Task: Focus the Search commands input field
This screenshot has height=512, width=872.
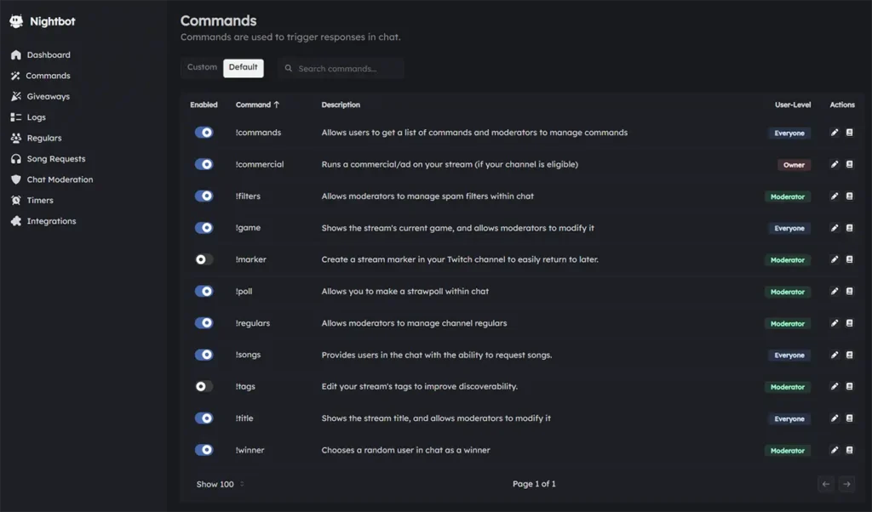Action: click(345, 69)
